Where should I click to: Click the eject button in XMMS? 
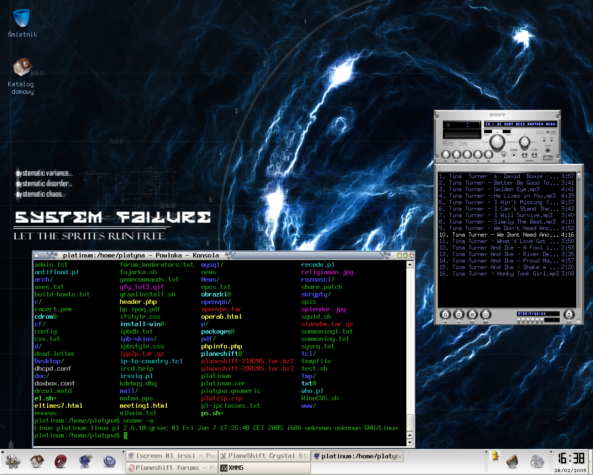[x=504, y=155]
